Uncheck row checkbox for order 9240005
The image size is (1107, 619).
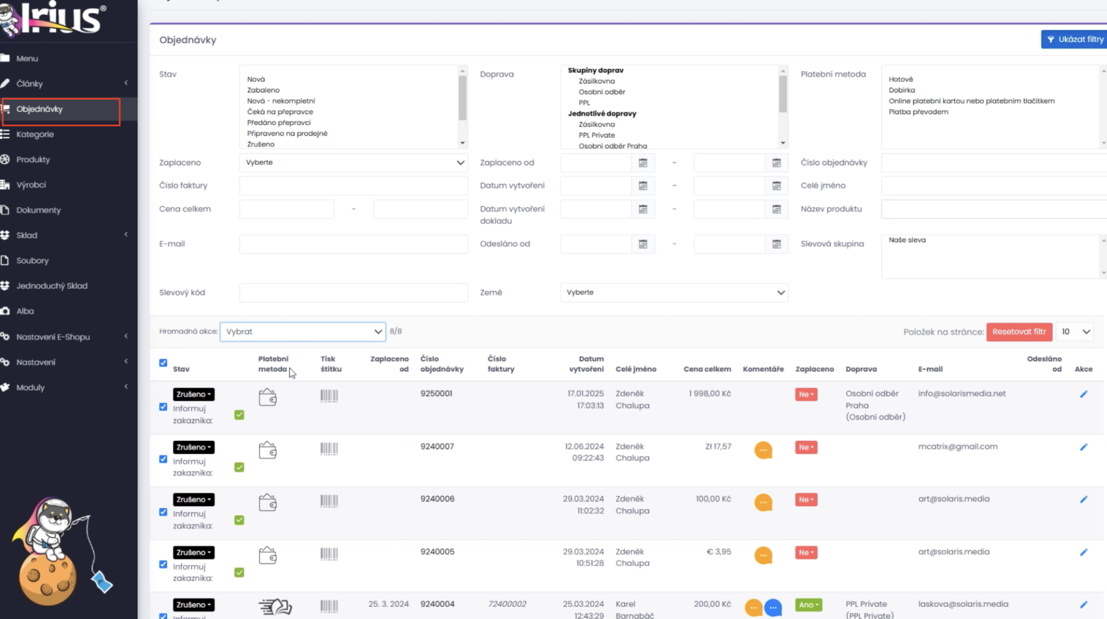[163, 565]
